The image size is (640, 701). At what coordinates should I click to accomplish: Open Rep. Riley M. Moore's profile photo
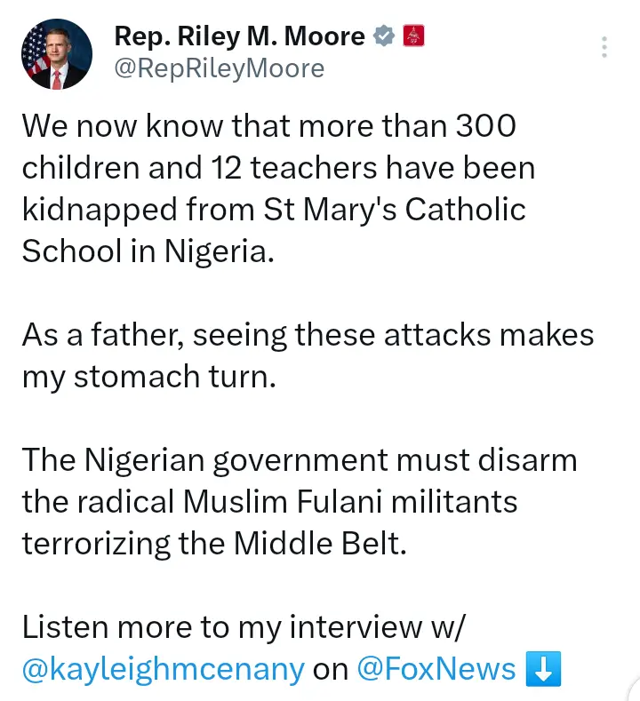pos(56,54)
